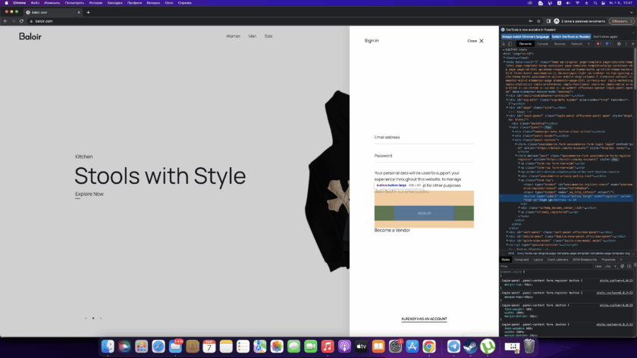637x358 pixels.
Task: Collapse the body element node
Action: (504, 61)
